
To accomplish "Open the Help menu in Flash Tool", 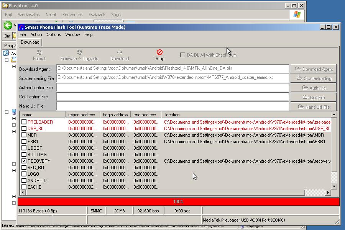I will tap(88, 34).
